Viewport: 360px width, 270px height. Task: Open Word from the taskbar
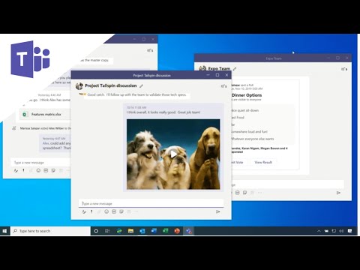154,231
